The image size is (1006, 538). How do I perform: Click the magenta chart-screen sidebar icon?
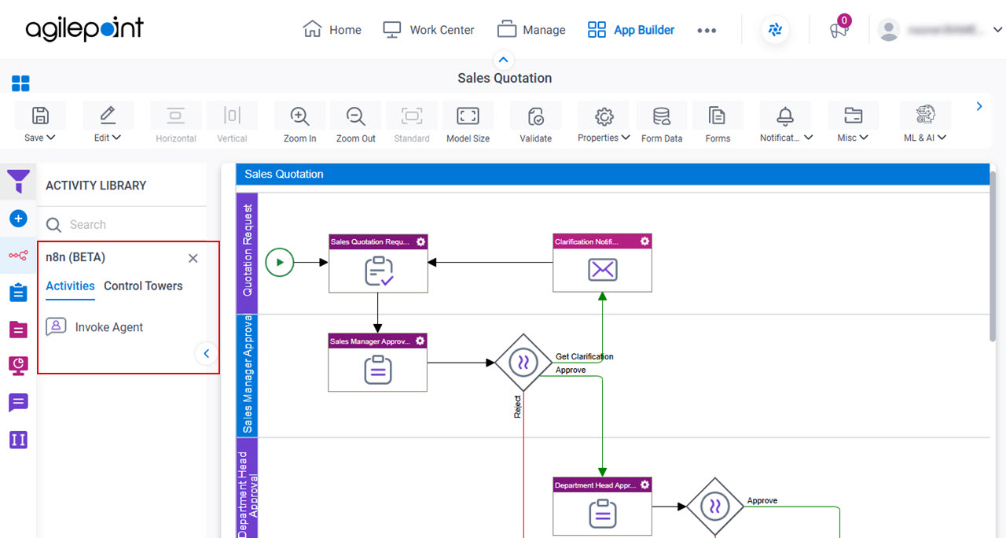[19, 366]
